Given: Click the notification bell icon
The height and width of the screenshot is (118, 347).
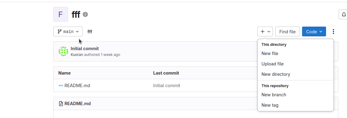Looking at the screenshot, I should (344, 14).
